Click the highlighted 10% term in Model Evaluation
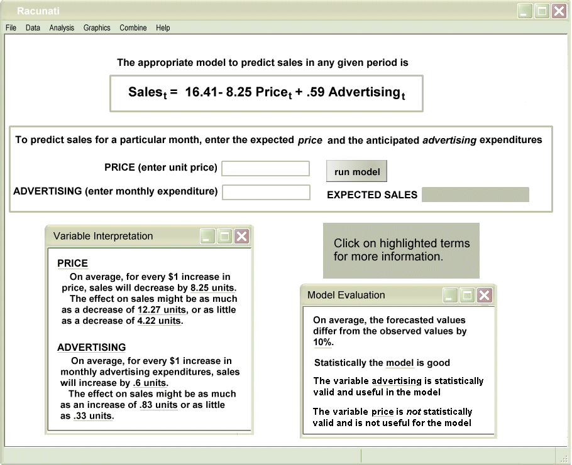572x465 pixels. click(323, 343)
